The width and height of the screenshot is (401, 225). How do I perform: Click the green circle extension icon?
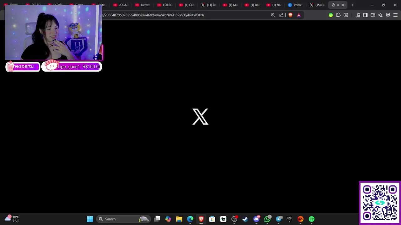pos(331,15)
